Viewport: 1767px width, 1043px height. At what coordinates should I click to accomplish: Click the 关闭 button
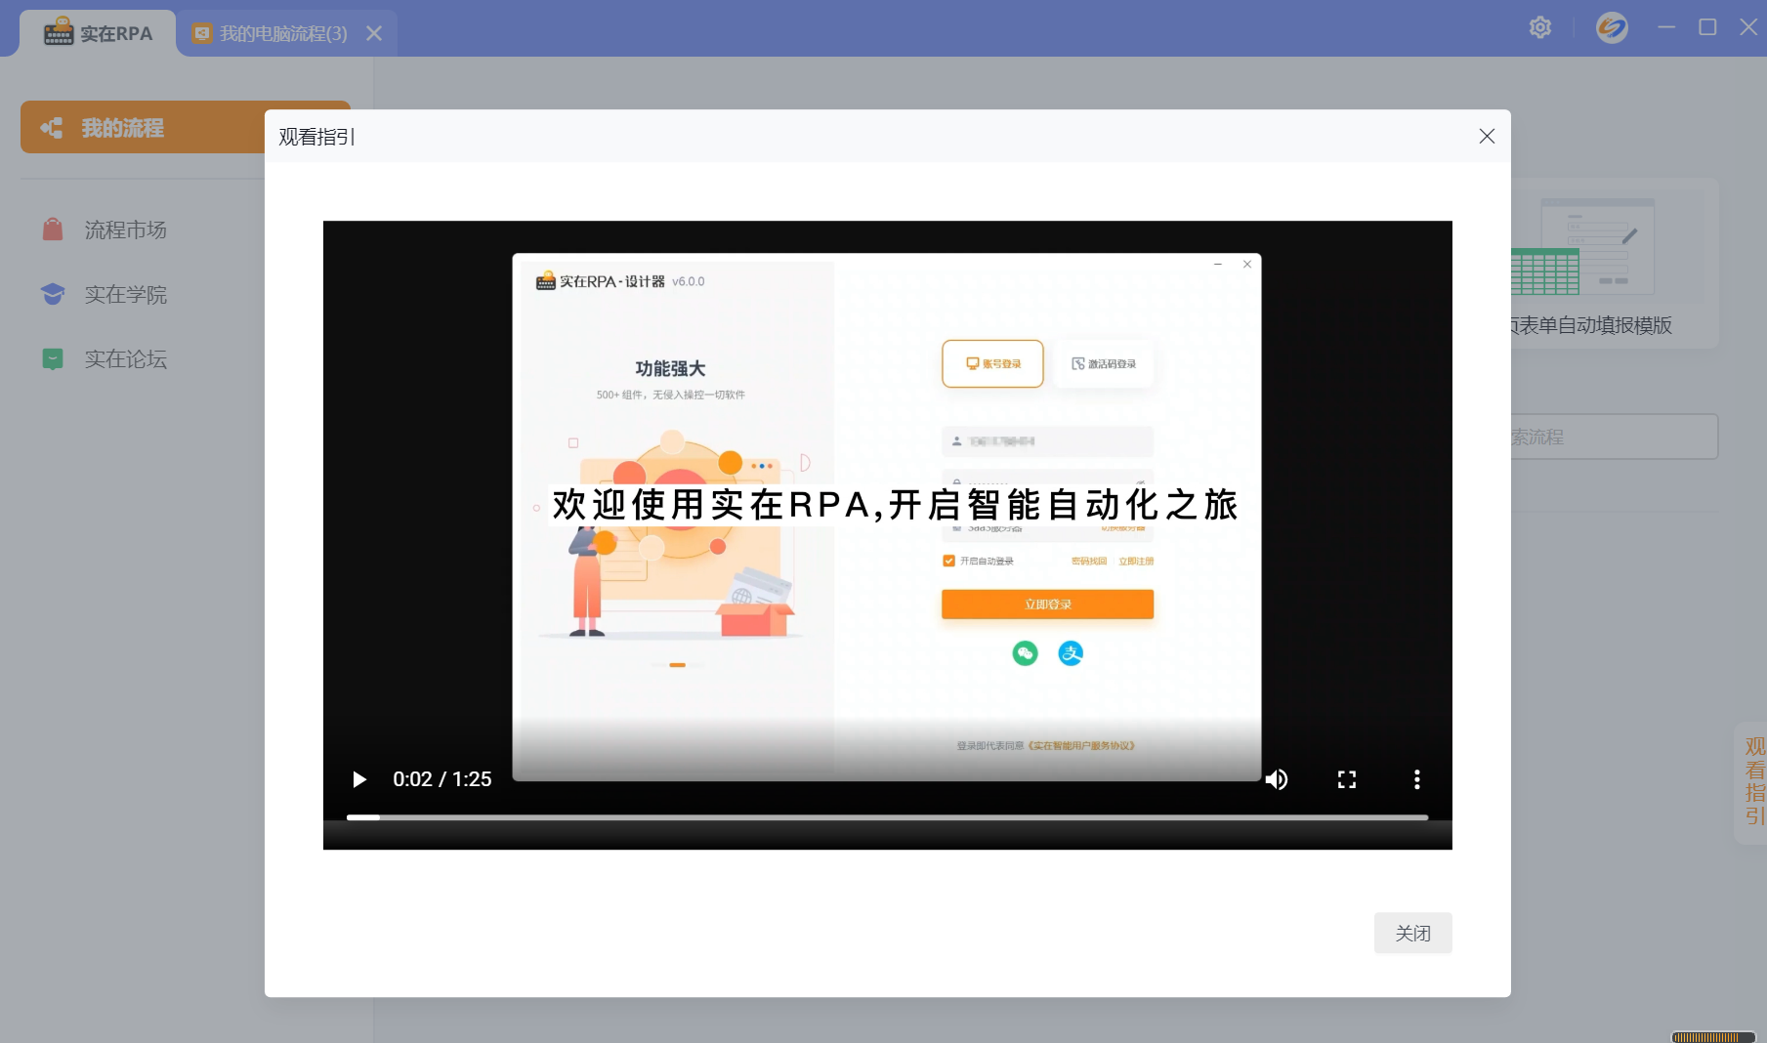coord(1412,934)
